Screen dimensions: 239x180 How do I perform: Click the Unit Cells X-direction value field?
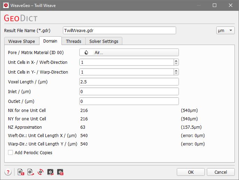[126, 62]
